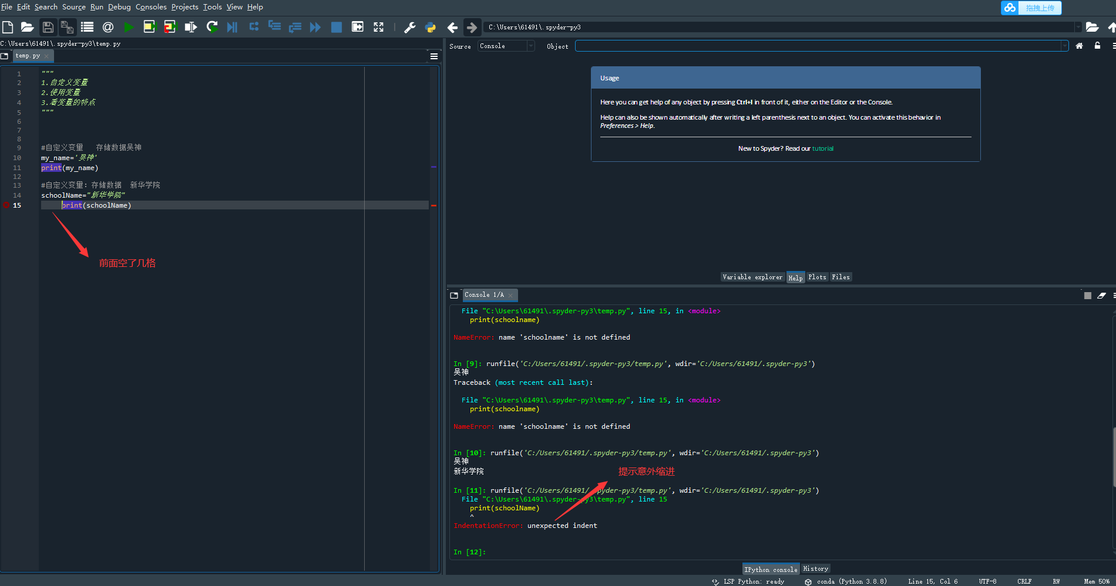Toggle the lock icon in Help pane
The image size is (1116, 586).
(1097, 46)
